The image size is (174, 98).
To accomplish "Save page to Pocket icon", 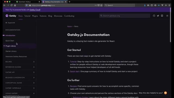I will [x=98, y=5].
